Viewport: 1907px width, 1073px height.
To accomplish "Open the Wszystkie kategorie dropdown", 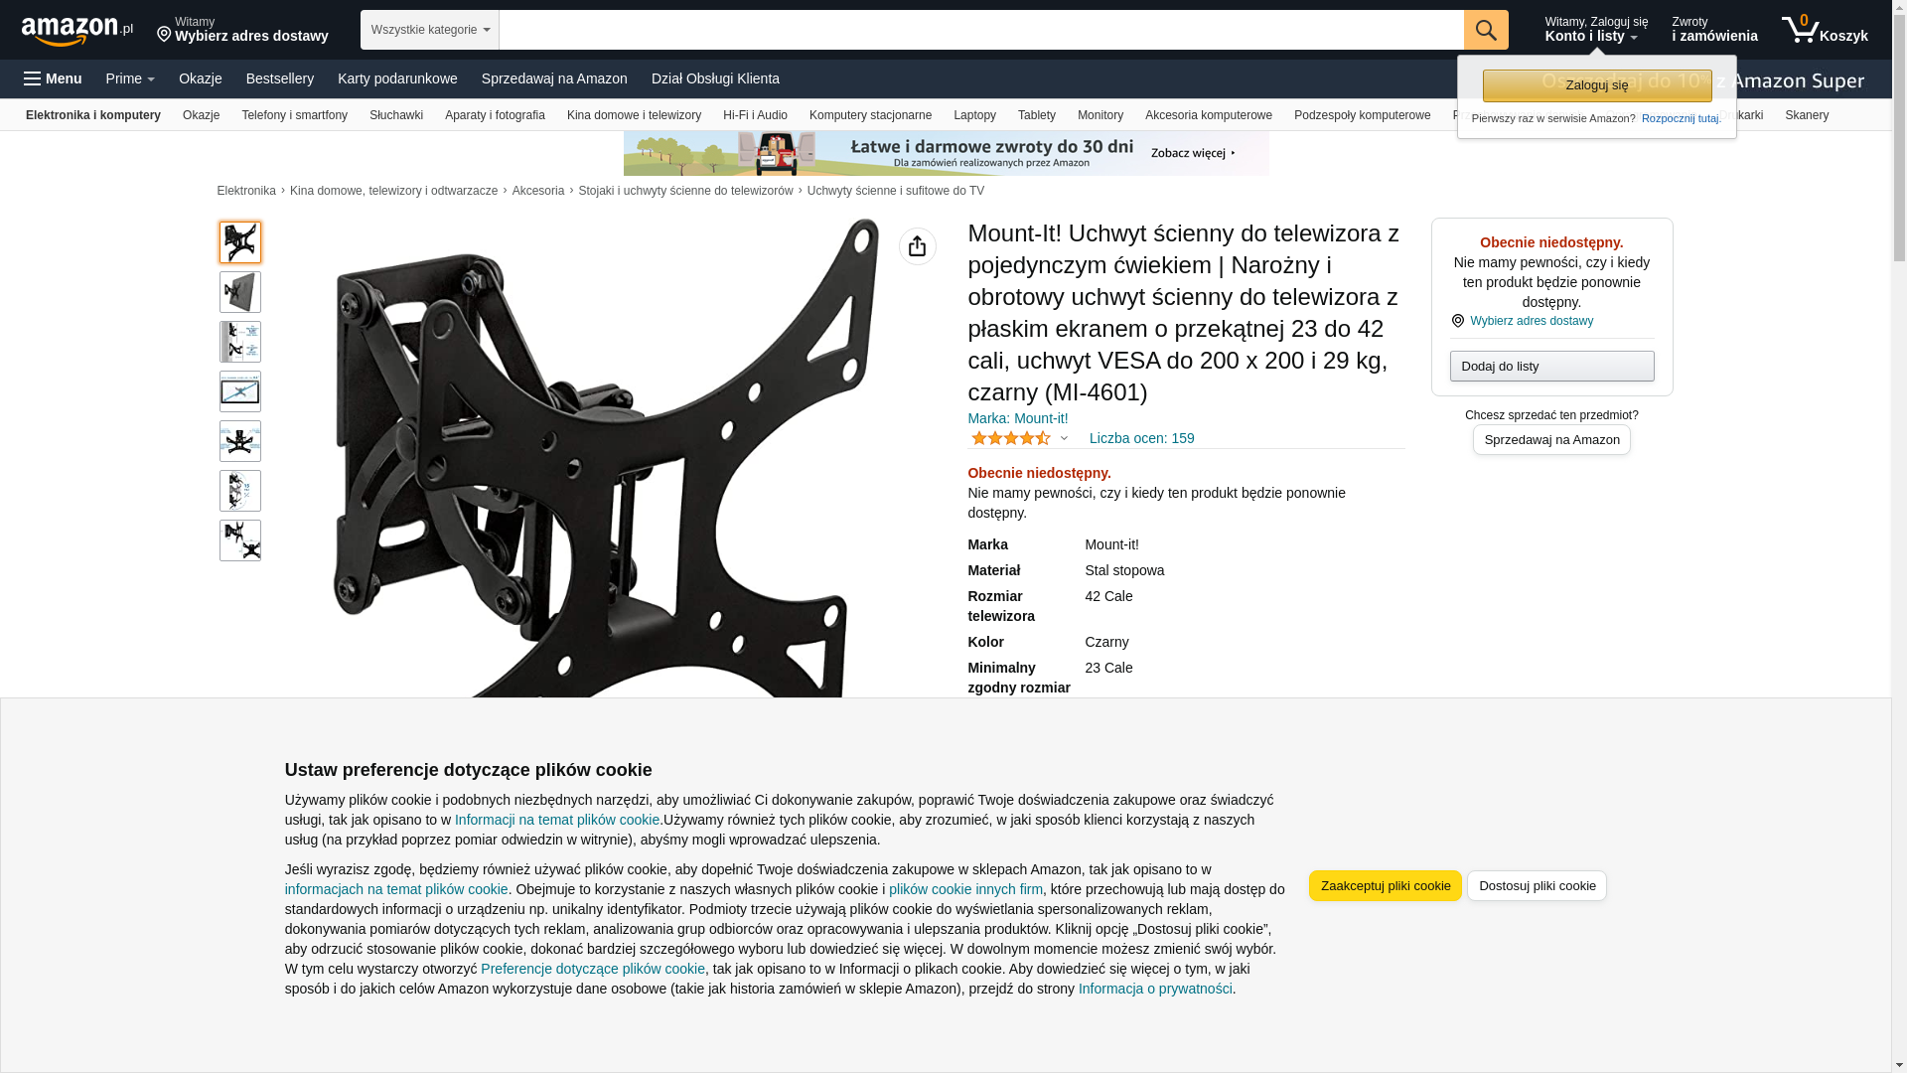I will click(x=430, y=30).
